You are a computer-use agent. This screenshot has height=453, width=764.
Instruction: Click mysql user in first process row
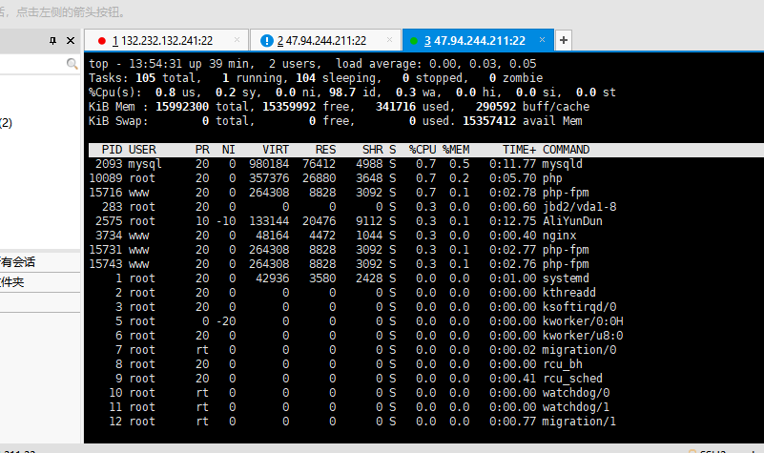(145, 164)
